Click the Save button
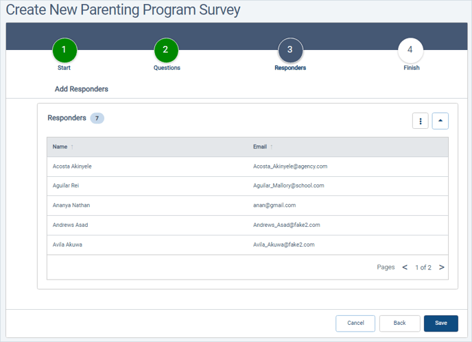472x342 pixels. click(441, 323)
